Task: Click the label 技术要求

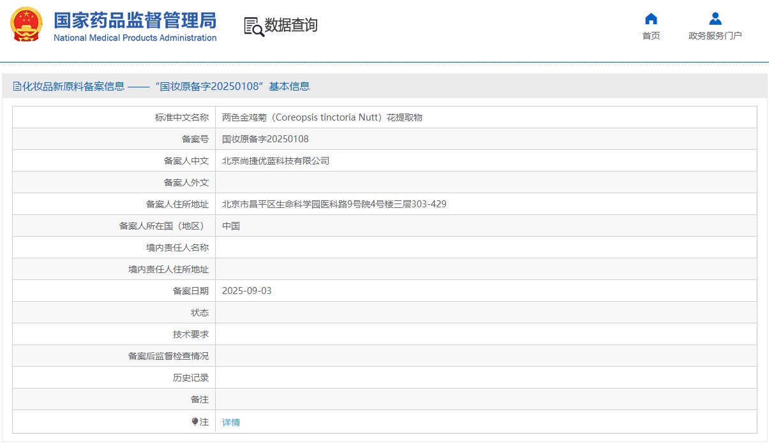Action: pos(191,334)
